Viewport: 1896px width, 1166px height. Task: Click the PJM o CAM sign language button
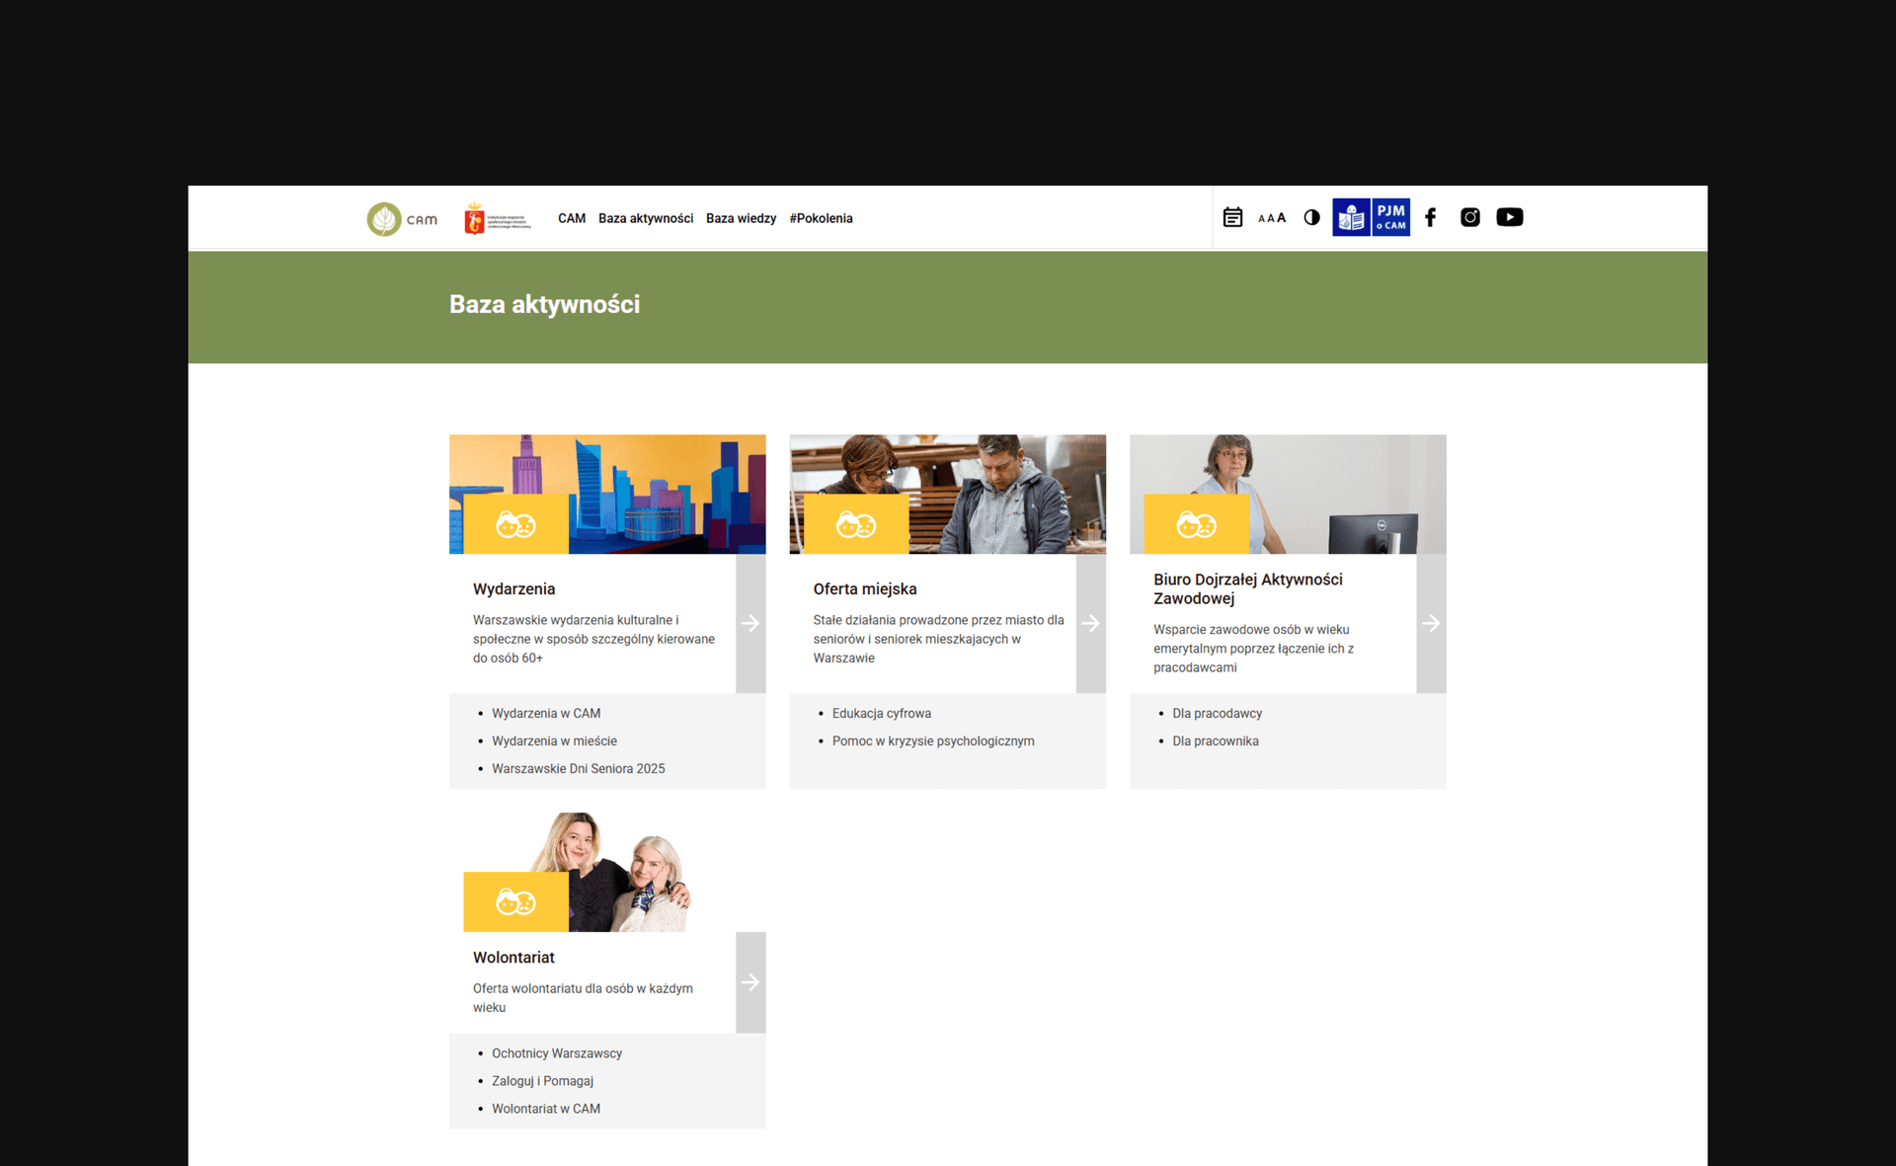click(1390, 217)
